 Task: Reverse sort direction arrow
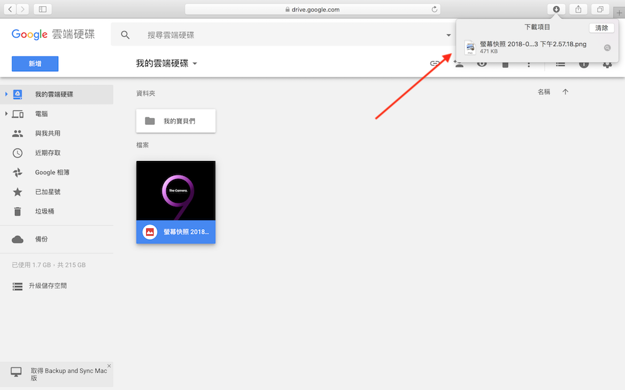pyautogui.click(x=565, y=92)
